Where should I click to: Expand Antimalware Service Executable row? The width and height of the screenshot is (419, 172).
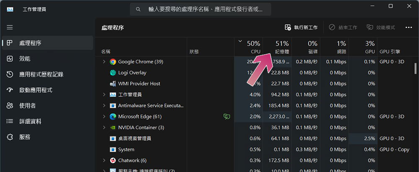(104, 106)
